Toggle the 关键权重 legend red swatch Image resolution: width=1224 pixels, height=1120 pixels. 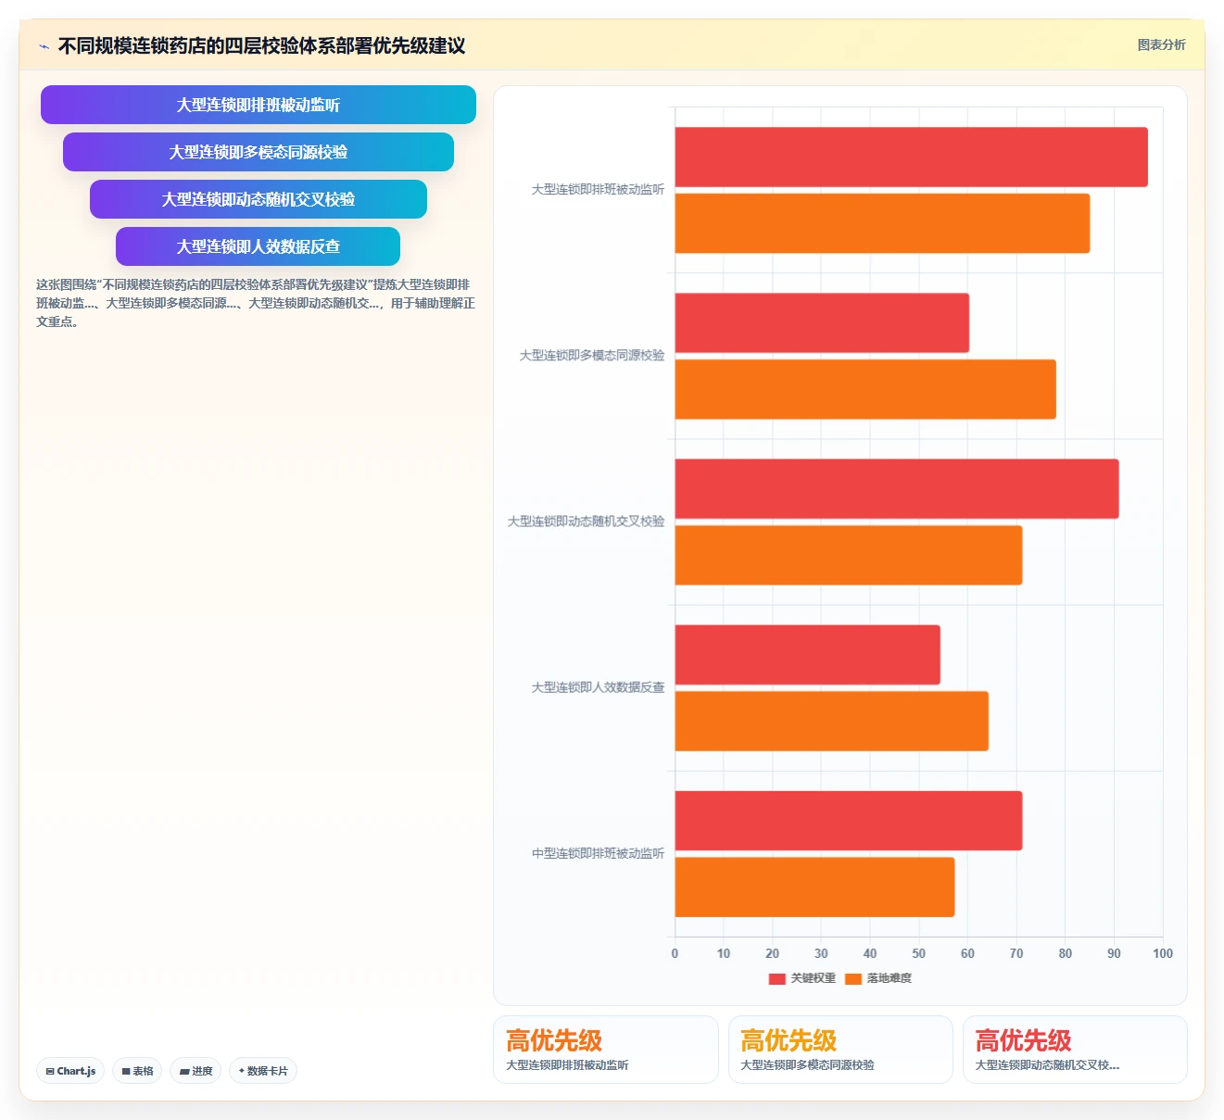(x=776, y=979)
